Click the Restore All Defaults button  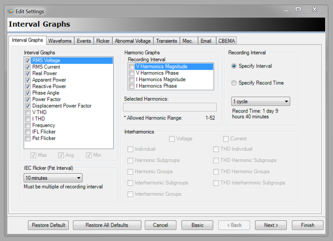pyautogui.click(x=107, y=225)
